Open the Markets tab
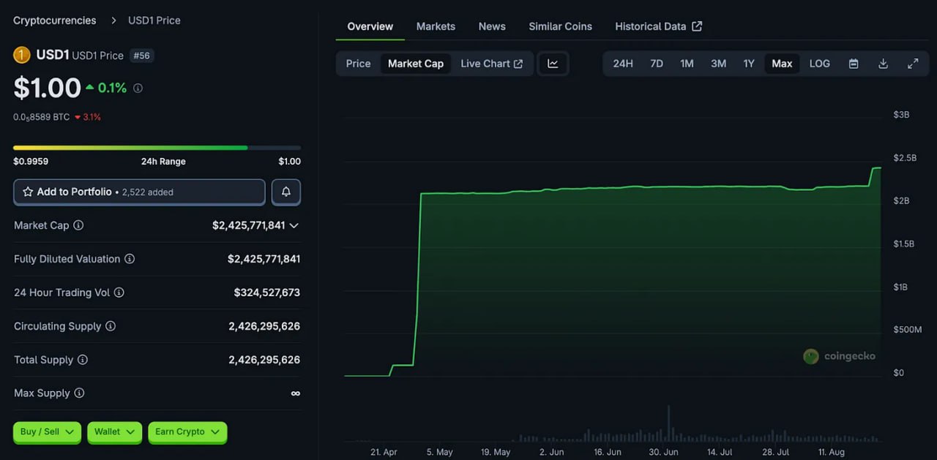The width and height of the screenshot is (937, 460). [436, 26]
